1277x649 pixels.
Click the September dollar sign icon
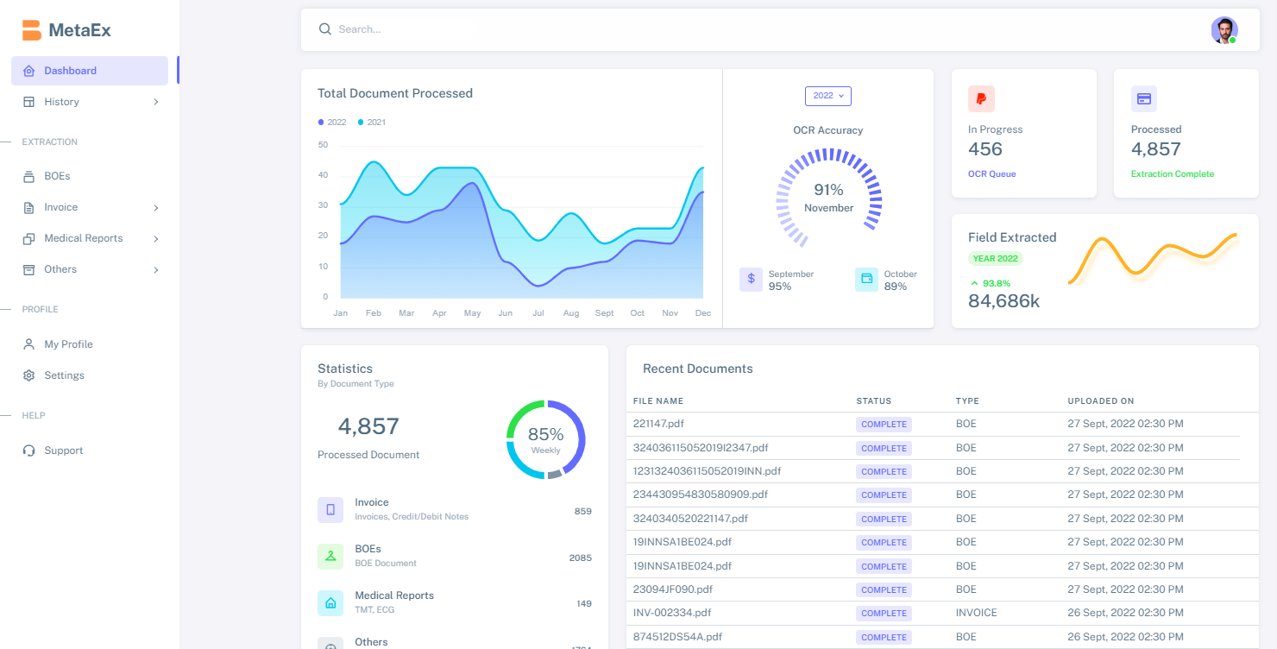[751, 279]
